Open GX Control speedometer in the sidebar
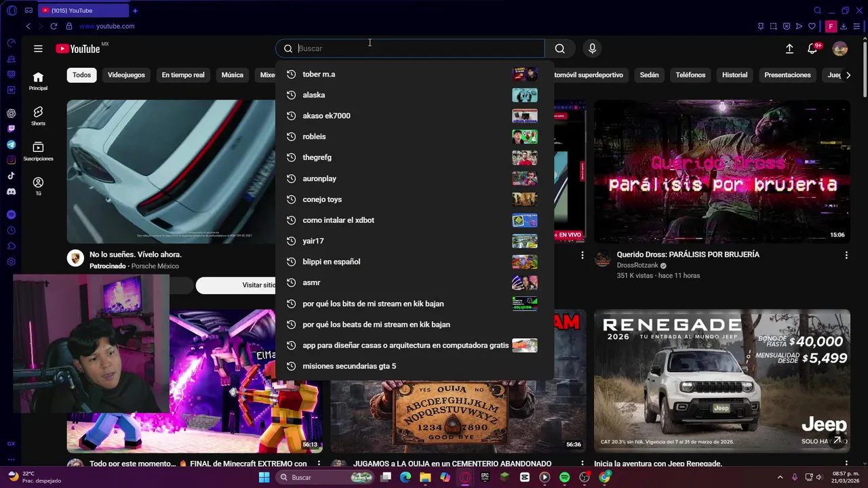The width and height of the screenshot is (868, 488). 12,43
